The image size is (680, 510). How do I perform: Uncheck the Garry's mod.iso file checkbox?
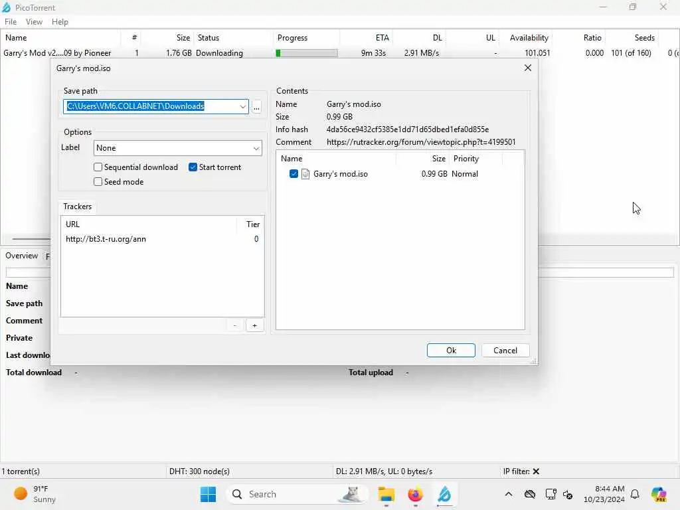(x=294, y=174)
